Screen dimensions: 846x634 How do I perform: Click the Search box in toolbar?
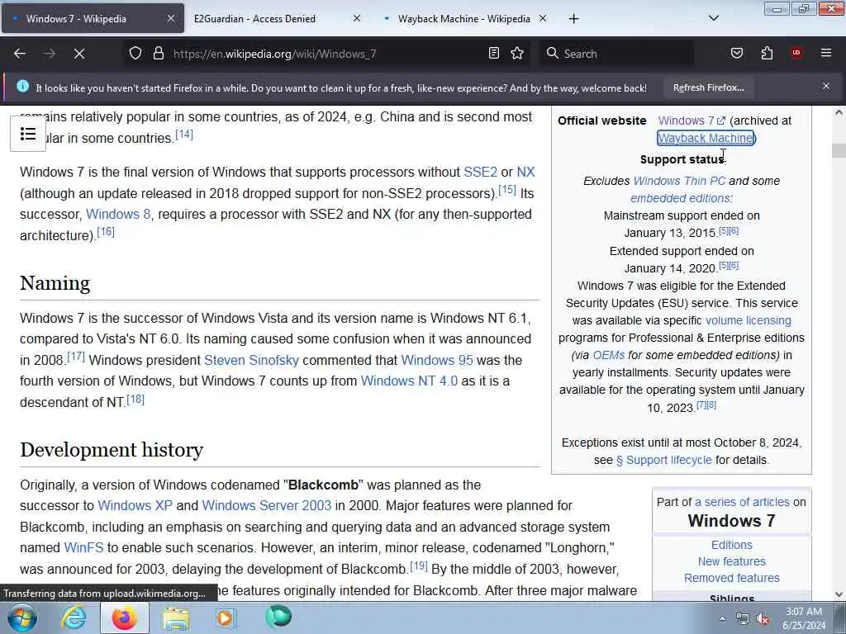[x=618, y=54]
